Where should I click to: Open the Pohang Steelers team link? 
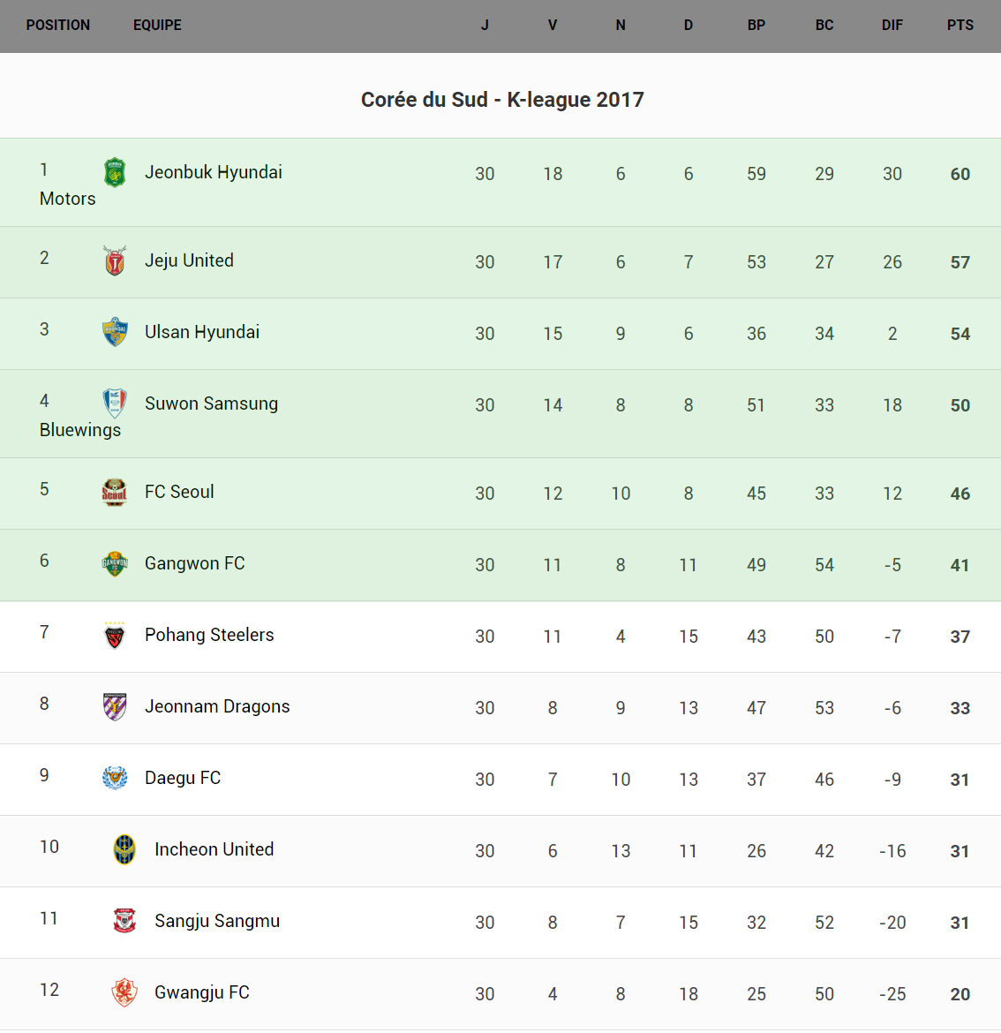click(209, 635)
